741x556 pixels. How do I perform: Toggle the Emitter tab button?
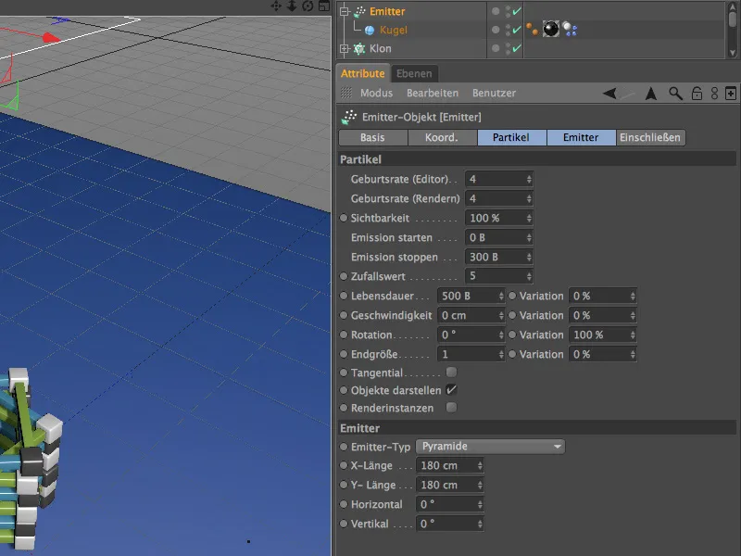[x=581, y=137]
